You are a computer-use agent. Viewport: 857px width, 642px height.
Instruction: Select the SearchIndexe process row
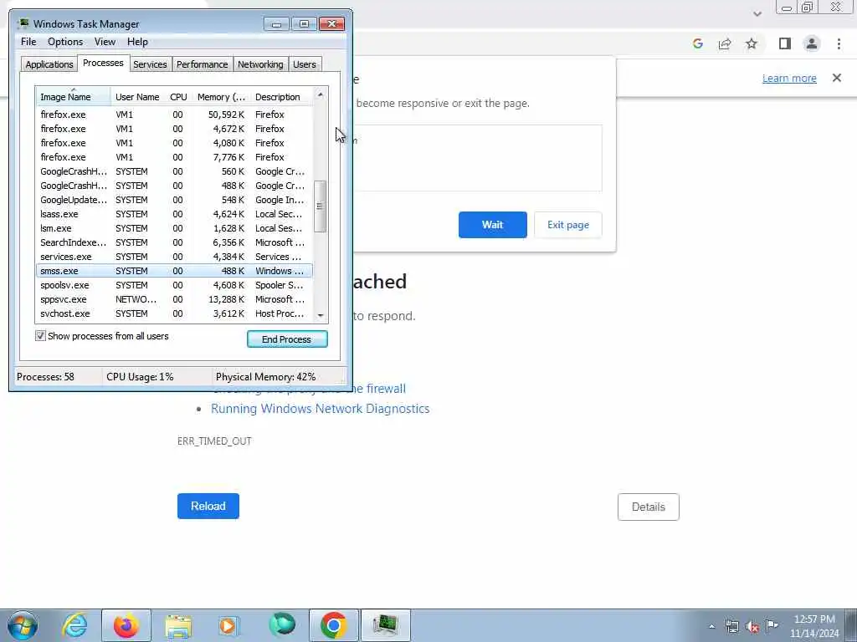(174, 242)
